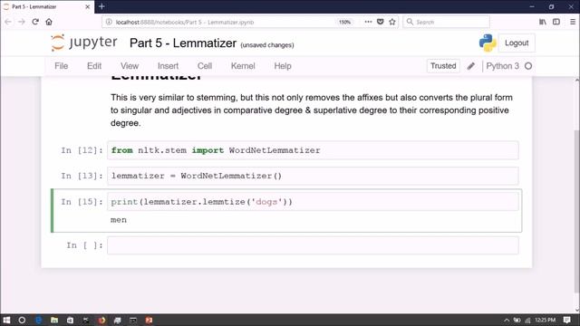Image resolution: width=580 pixels, height=326 pixels.
Task: Go to the browser Home icon
Action: pyautogui.click(x=49, y=22)
